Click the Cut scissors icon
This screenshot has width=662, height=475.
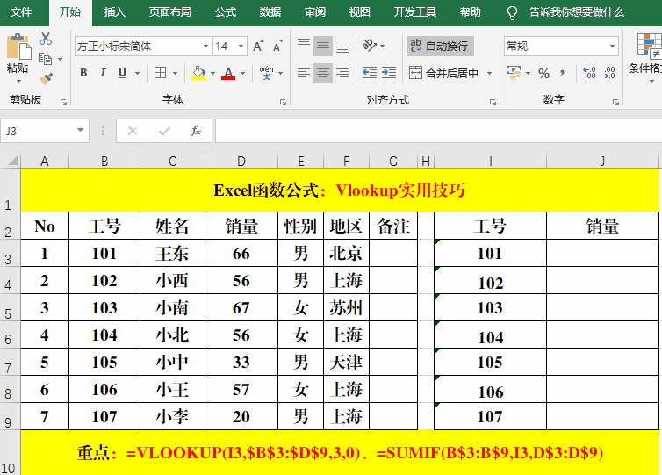coord(45,39)
